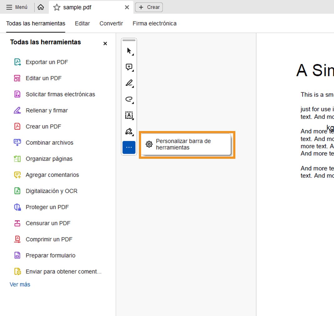Click the blue more options button
The height and width of the screenshot is (316, 334).
coord(129,147)
